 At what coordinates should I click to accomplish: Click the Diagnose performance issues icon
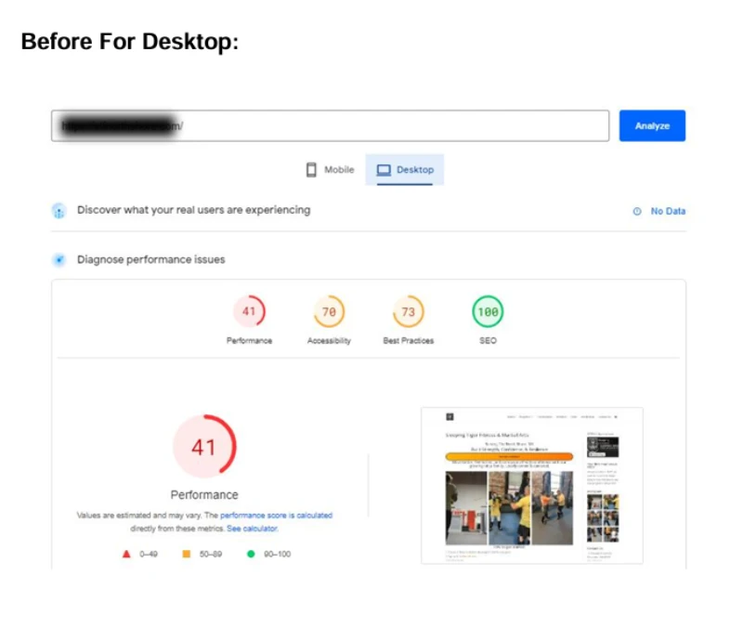(59, 260)
